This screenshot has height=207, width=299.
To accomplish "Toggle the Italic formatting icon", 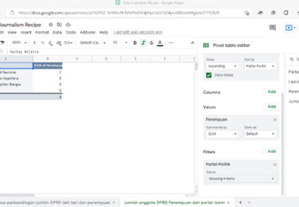I will (x=143, y=43).
